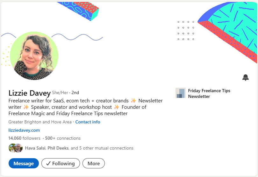
Task: Open Lizzie Davey's profile photo
Action: pos(34,55)
